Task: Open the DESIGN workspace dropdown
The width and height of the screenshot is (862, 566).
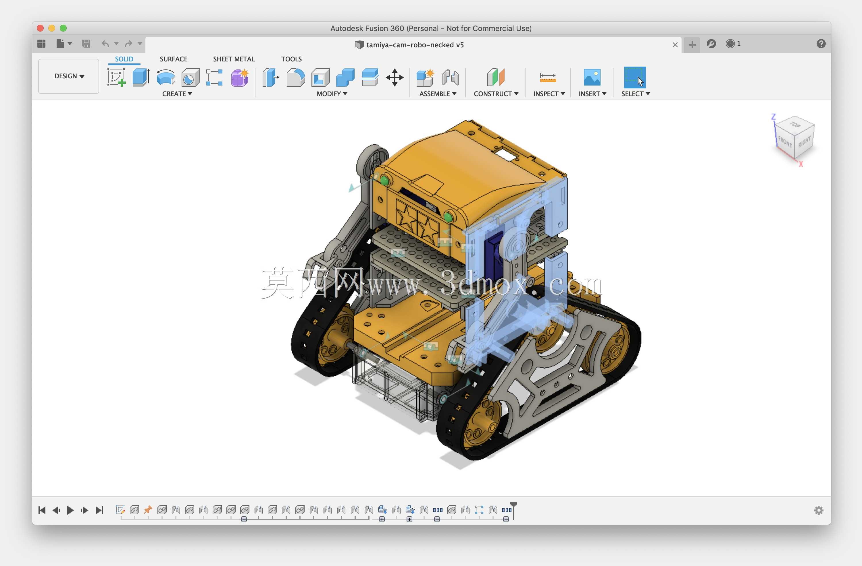Action: [x=69, y=76]
